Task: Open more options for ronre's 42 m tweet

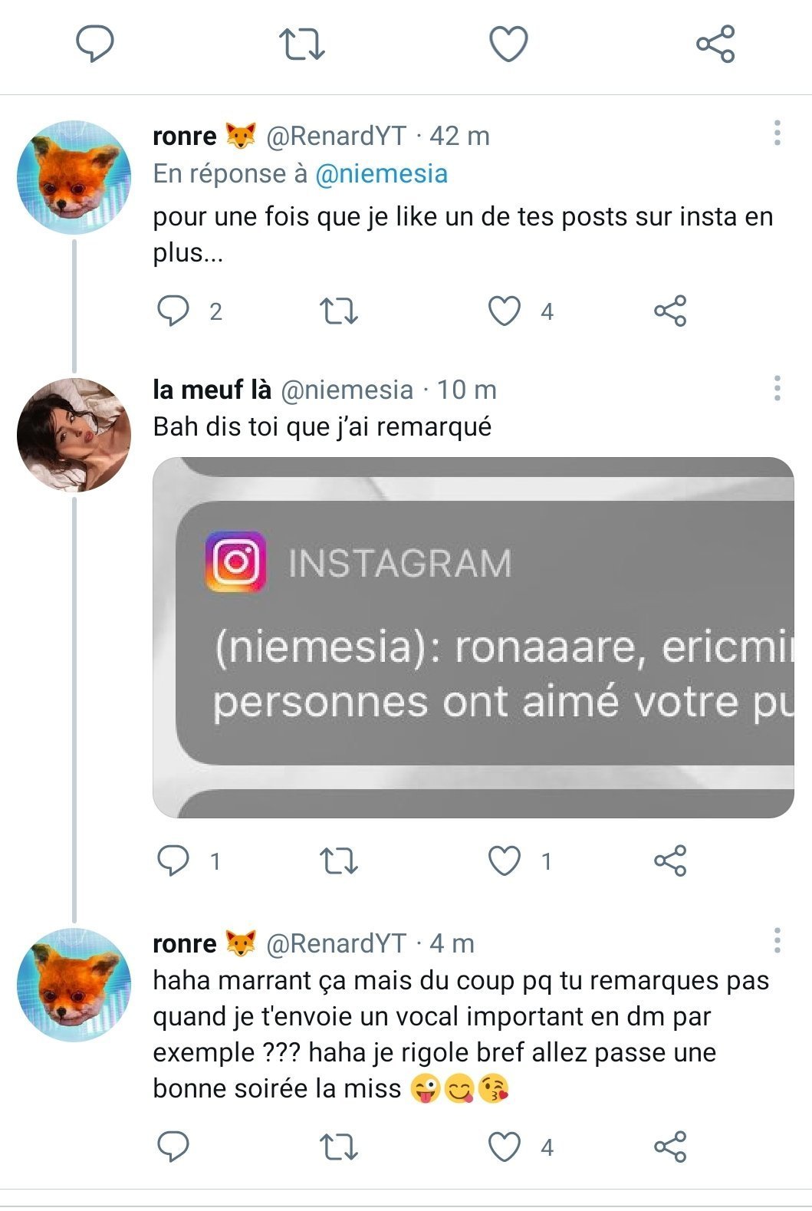Action: [777, 133]
